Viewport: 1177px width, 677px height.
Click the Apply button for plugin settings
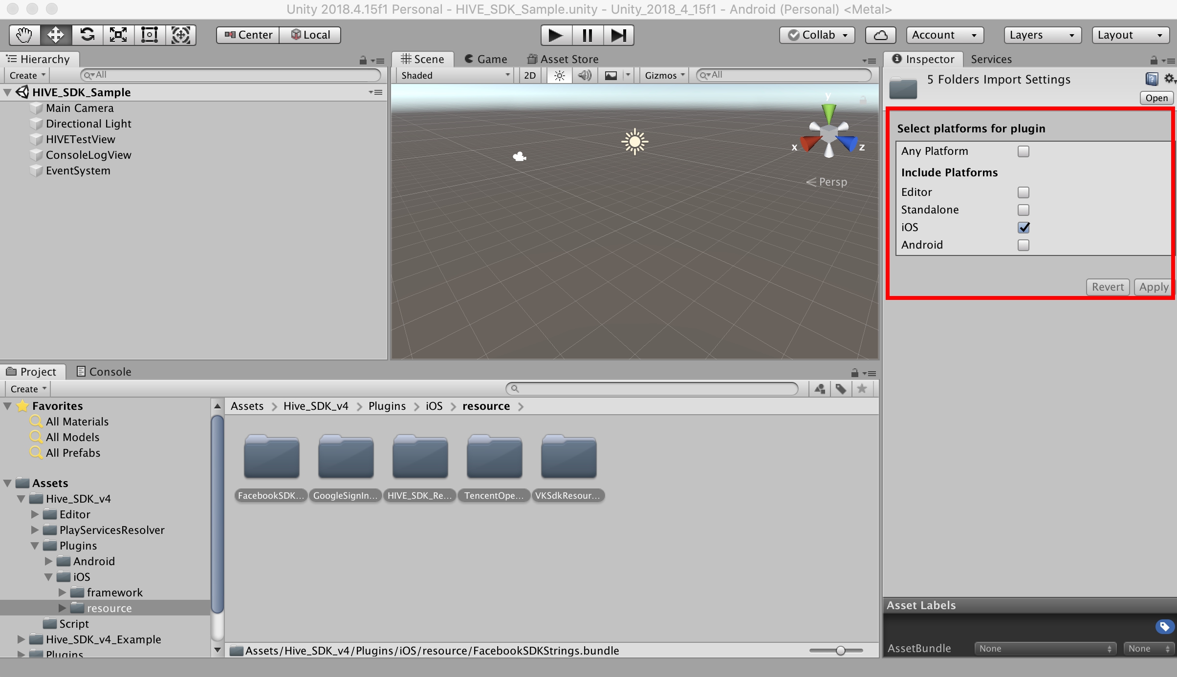(1152, 287)
